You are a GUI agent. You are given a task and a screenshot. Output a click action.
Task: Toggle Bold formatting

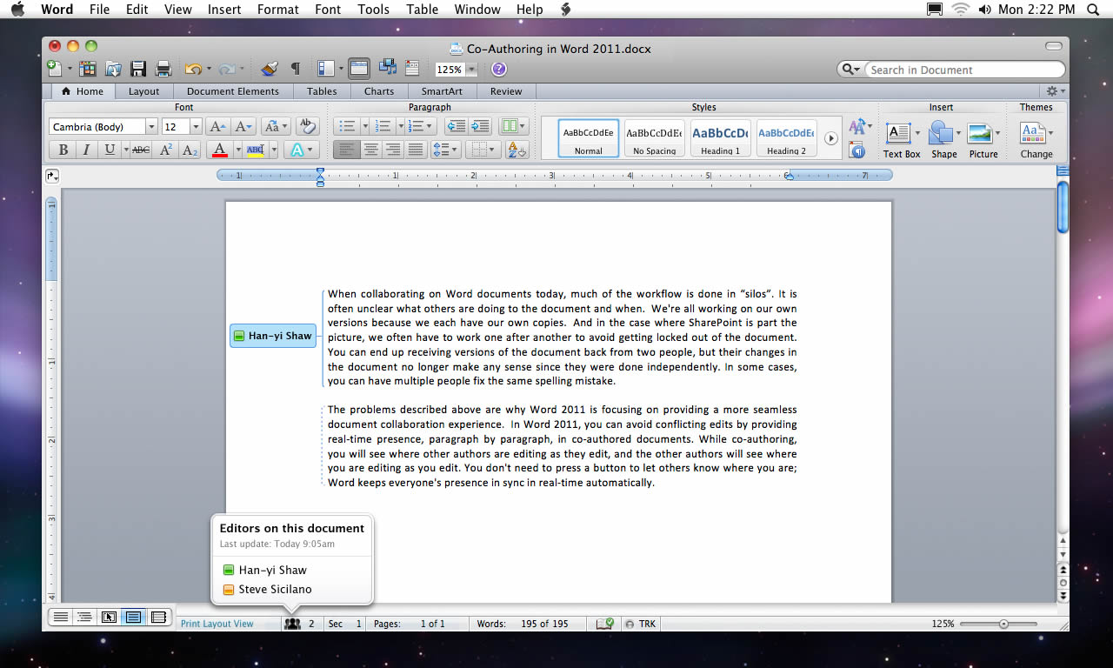coord(63,150)
